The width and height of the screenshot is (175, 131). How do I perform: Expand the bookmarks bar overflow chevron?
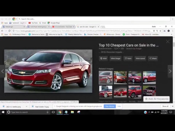171,35
